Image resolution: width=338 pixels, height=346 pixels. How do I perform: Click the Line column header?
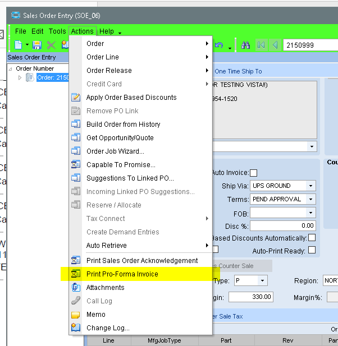point(108,340)
